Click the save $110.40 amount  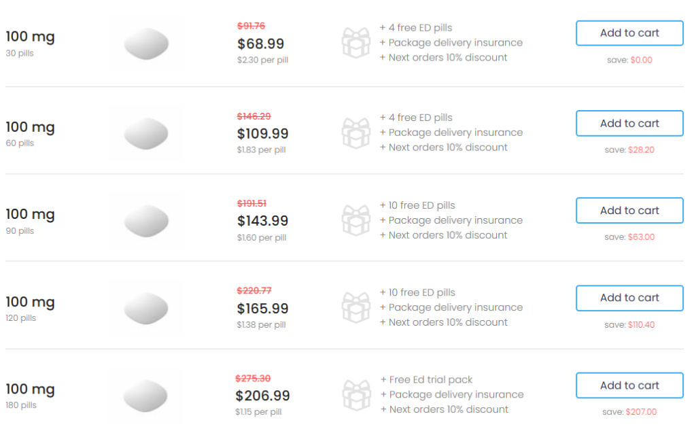[x=641, y=325]
